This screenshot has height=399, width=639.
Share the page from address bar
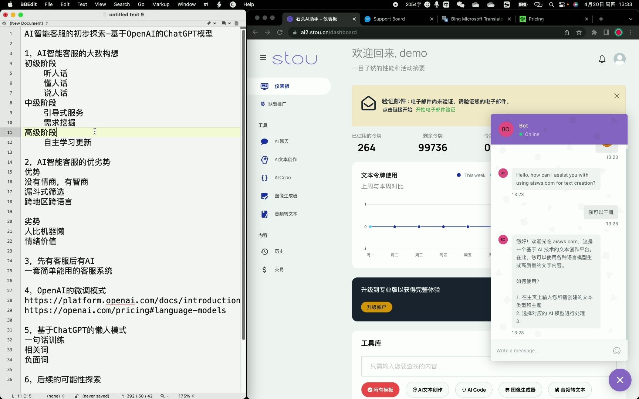pos(567,32)
